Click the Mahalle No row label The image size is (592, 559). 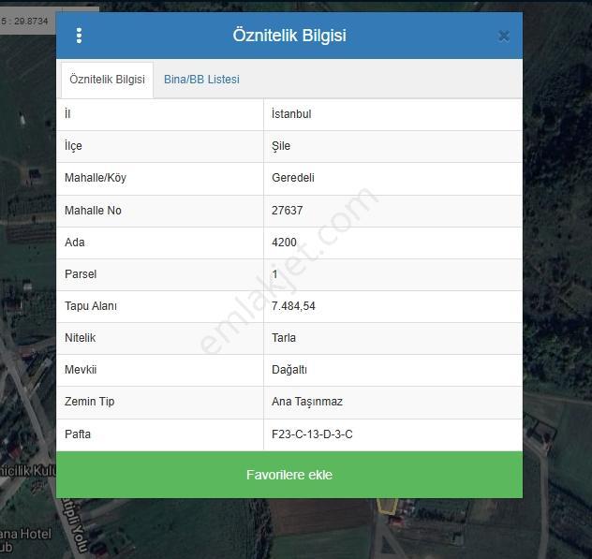(x=93, y=211)
